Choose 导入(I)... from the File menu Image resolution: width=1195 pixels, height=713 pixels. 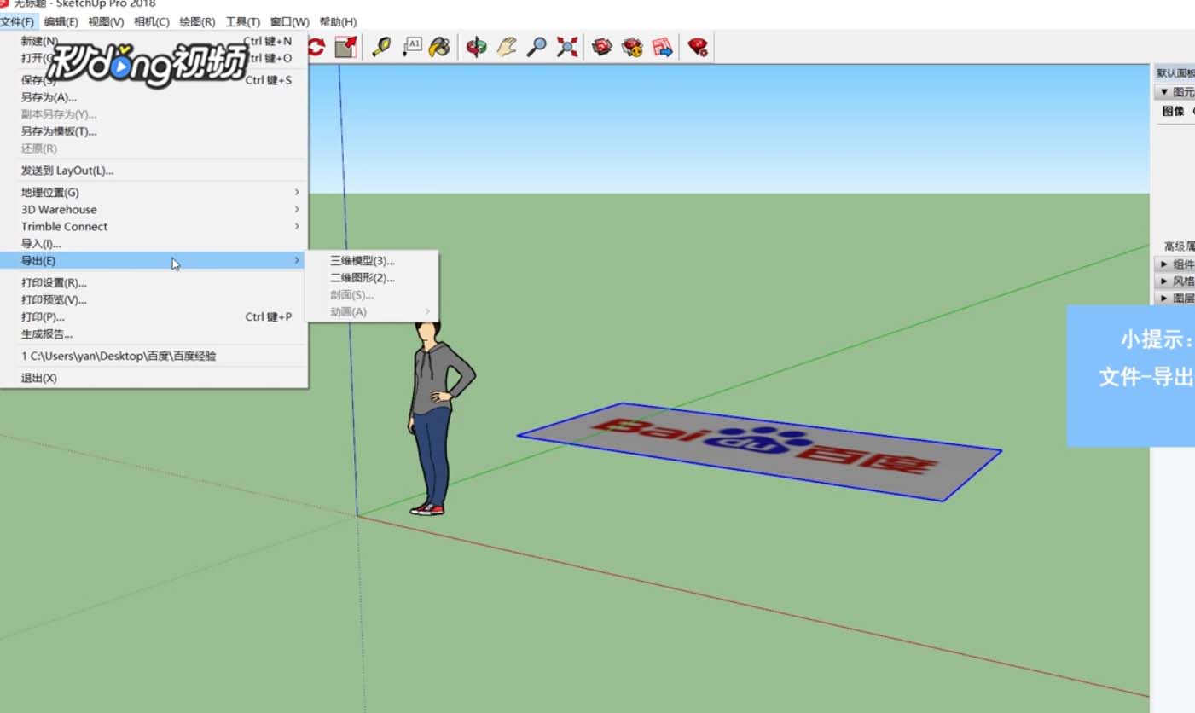154,244
